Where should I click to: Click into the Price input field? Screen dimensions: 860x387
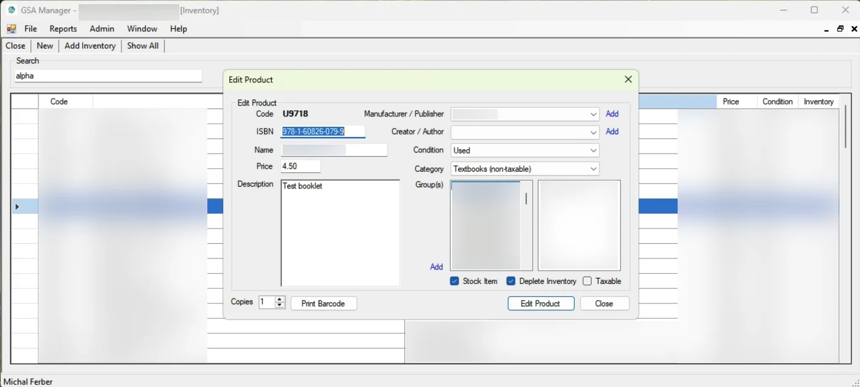point(300,166)
